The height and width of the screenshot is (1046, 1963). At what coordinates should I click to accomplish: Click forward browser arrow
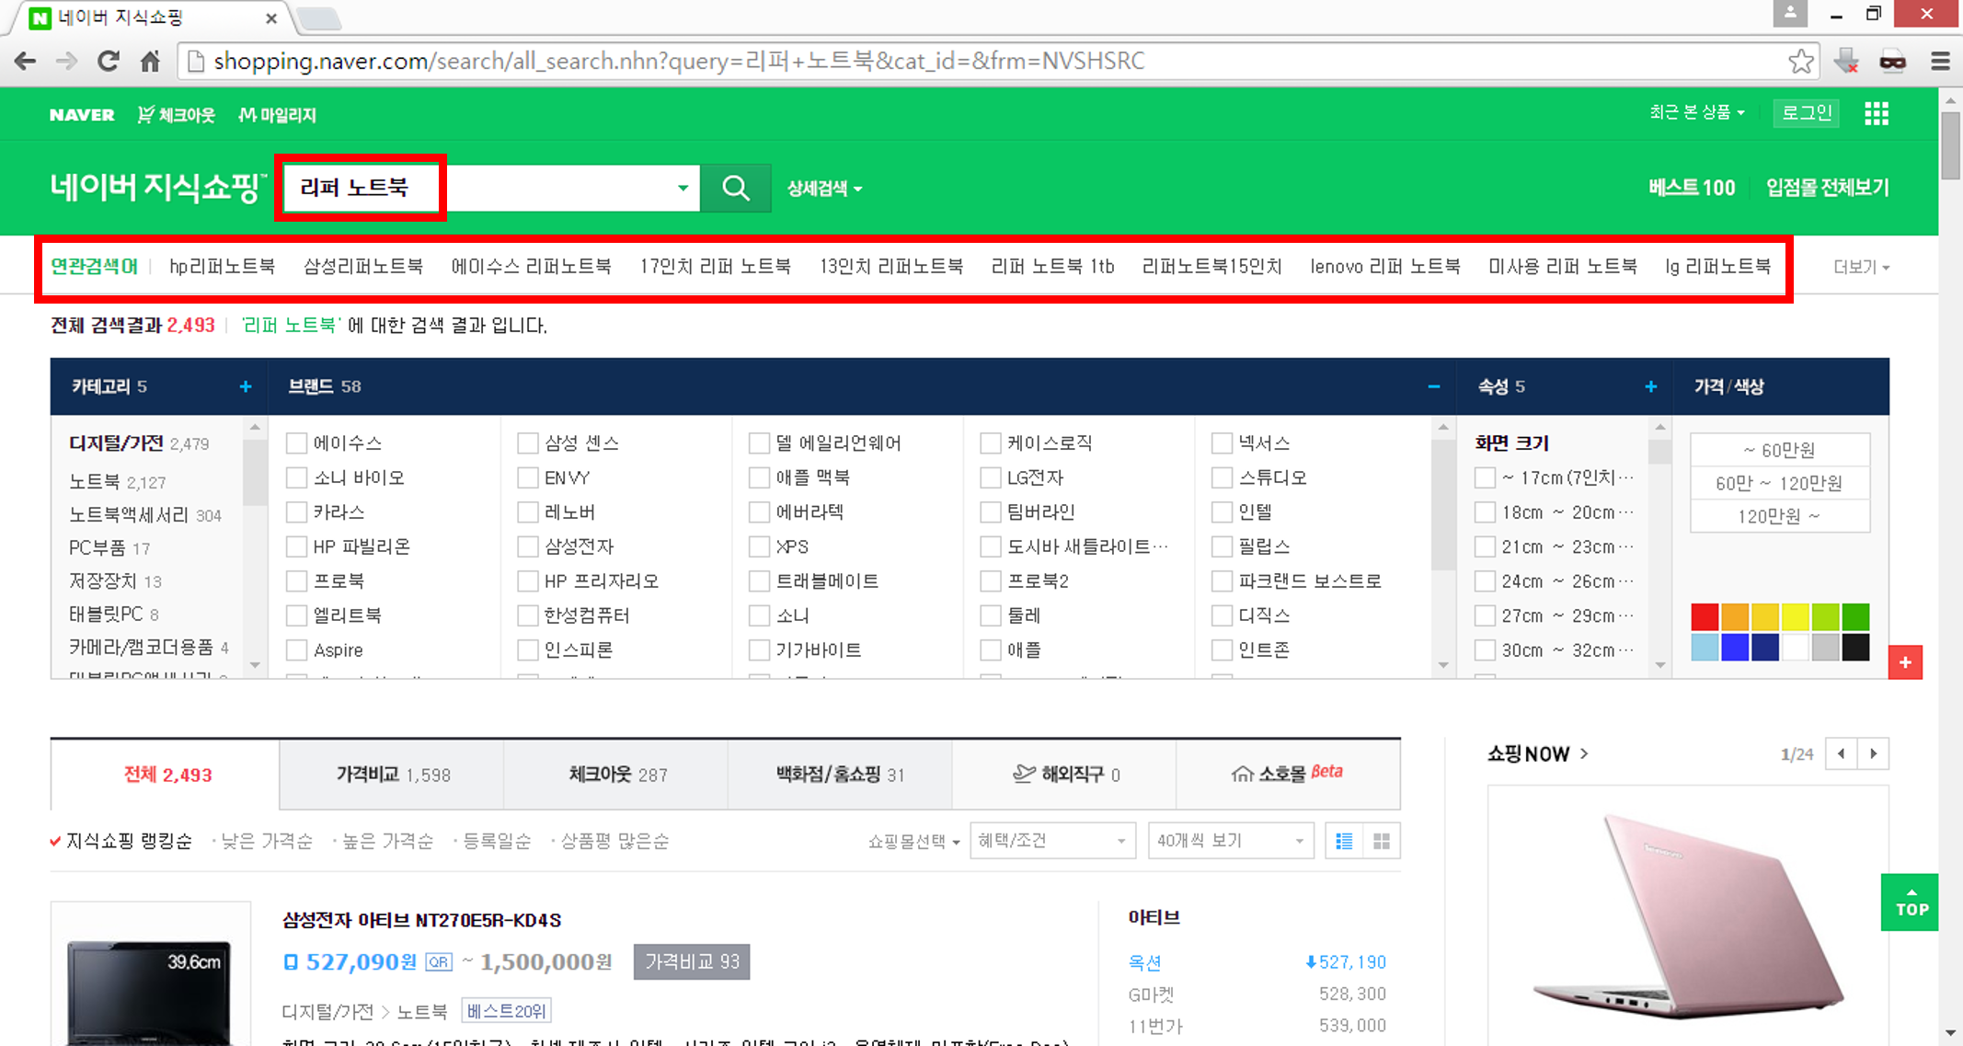pyautogui.click(x=66, y=62)
